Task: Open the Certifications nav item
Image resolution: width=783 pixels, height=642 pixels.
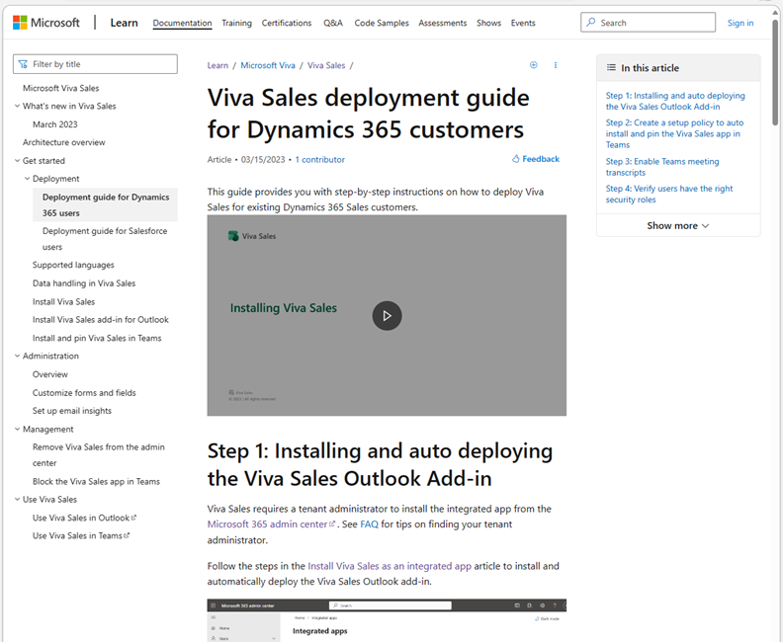Action: [287, 23]
